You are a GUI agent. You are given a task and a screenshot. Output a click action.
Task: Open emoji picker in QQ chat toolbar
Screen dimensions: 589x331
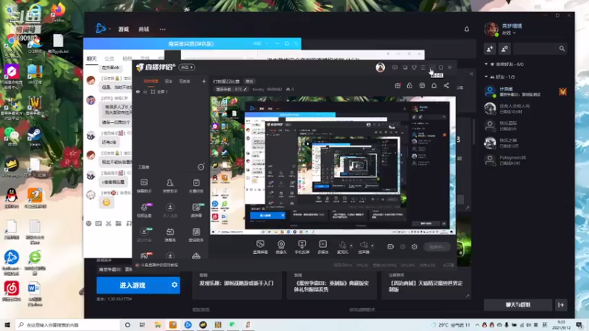tap(88, 224)
